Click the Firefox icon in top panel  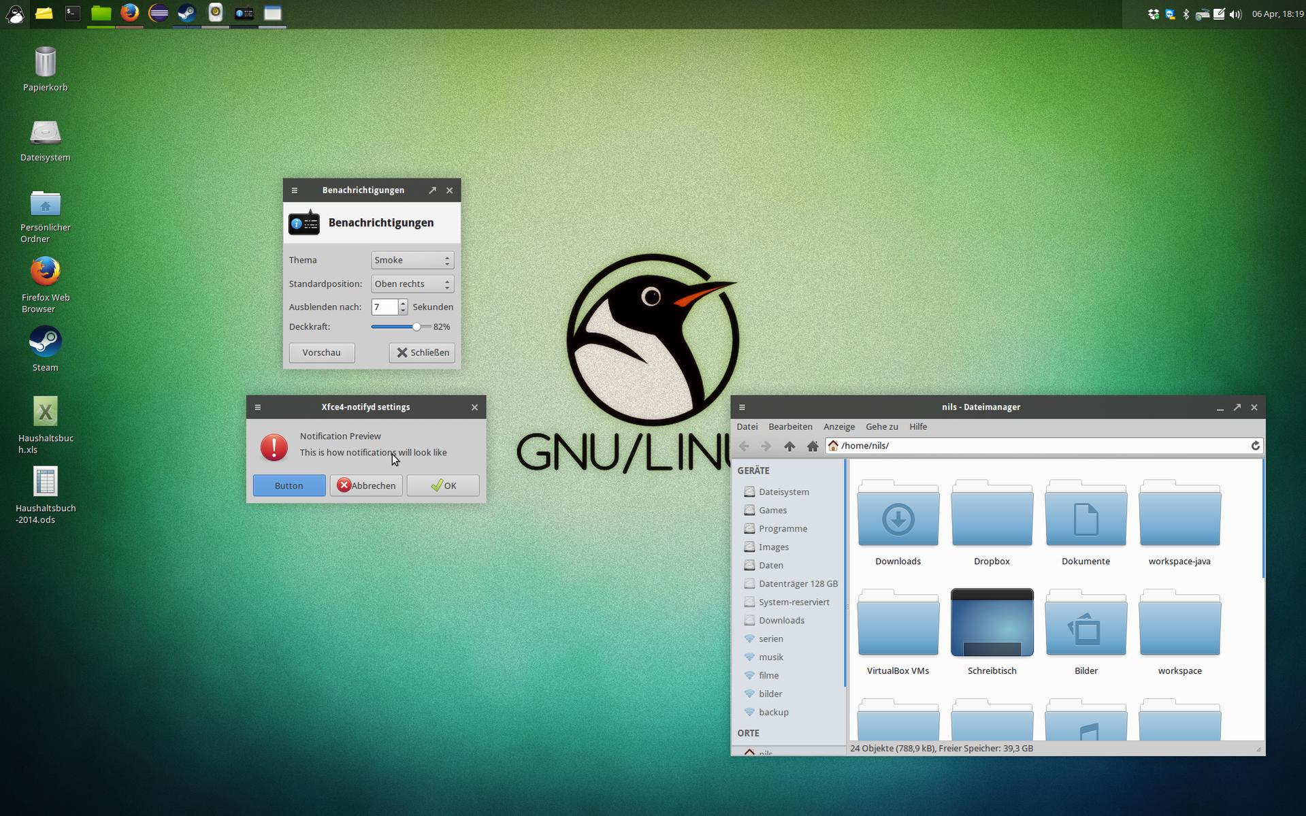tap(129, 14)
